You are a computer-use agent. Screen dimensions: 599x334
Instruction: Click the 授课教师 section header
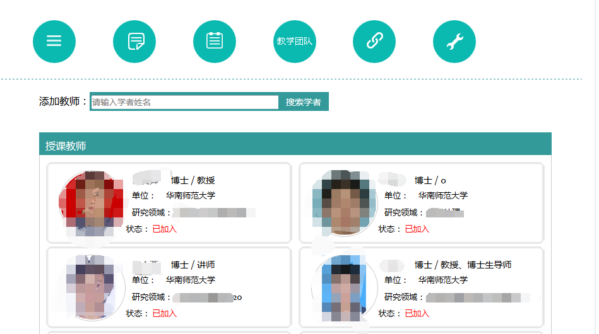click(66, 146)
